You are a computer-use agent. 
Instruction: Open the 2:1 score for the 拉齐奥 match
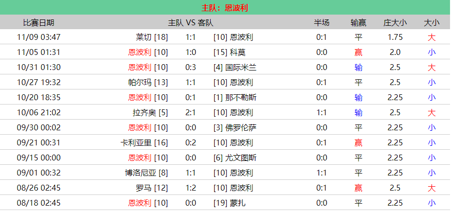click(191, 112)
